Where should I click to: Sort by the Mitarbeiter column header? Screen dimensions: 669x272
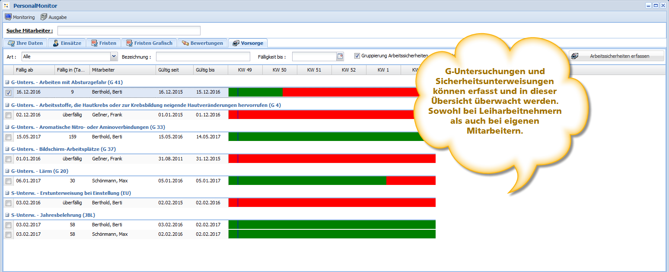point(122,70)
